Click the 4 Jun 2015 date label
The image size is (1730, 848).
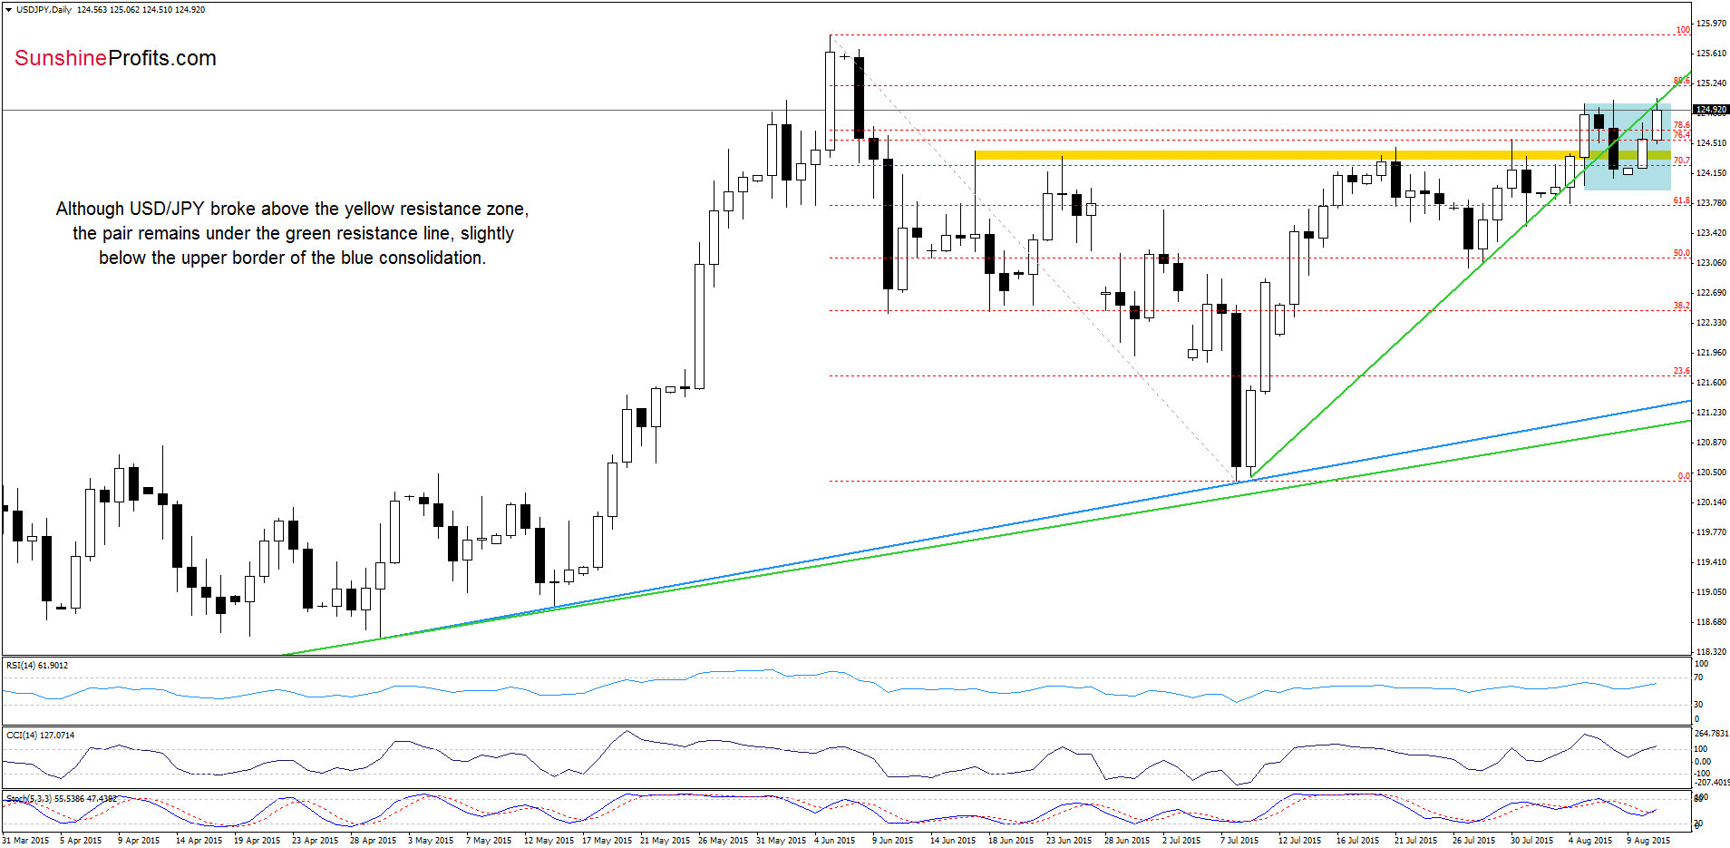click(x=835, y=841)
